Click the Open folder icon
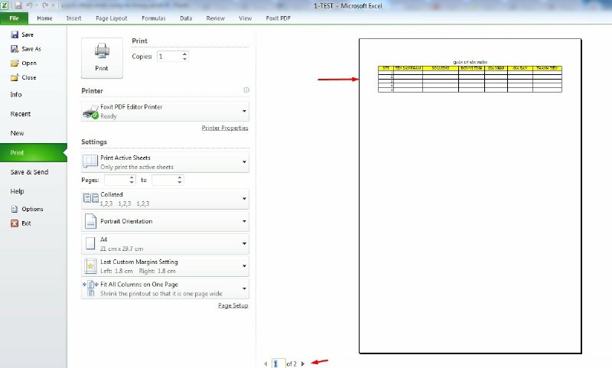The height and width of the screenshot is (368, 612). pyautogui.click(x=15, y=64)
